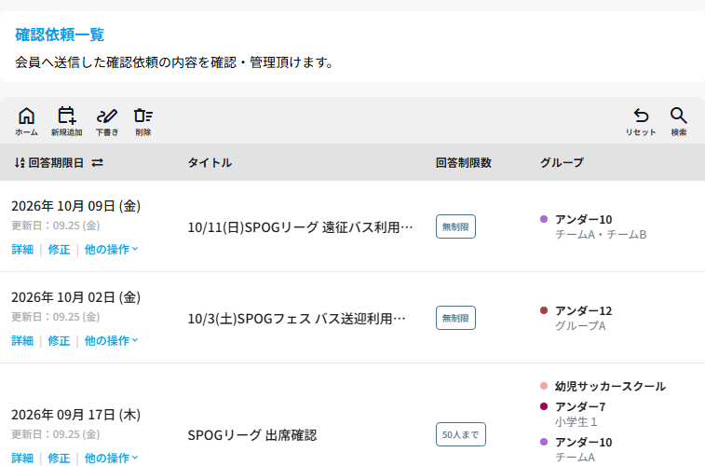Click アンダー12 group label
705x466 pixels.
(584, 310)
